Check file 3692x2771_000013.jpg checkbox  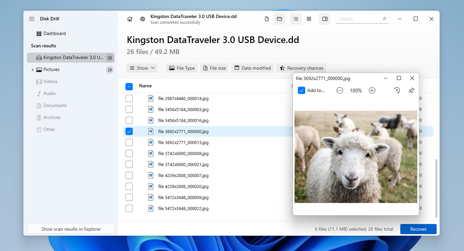129,142
